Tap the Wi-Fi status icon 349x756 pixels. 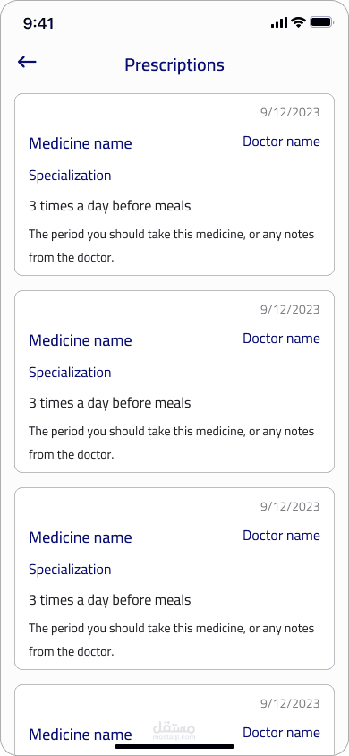point(299,22)
